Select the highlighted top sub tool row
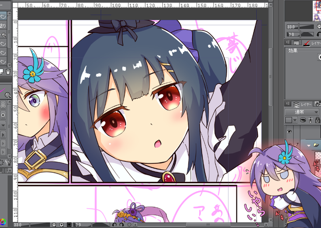This screenshot has height=228, width=321. click(x=3, y=16)
